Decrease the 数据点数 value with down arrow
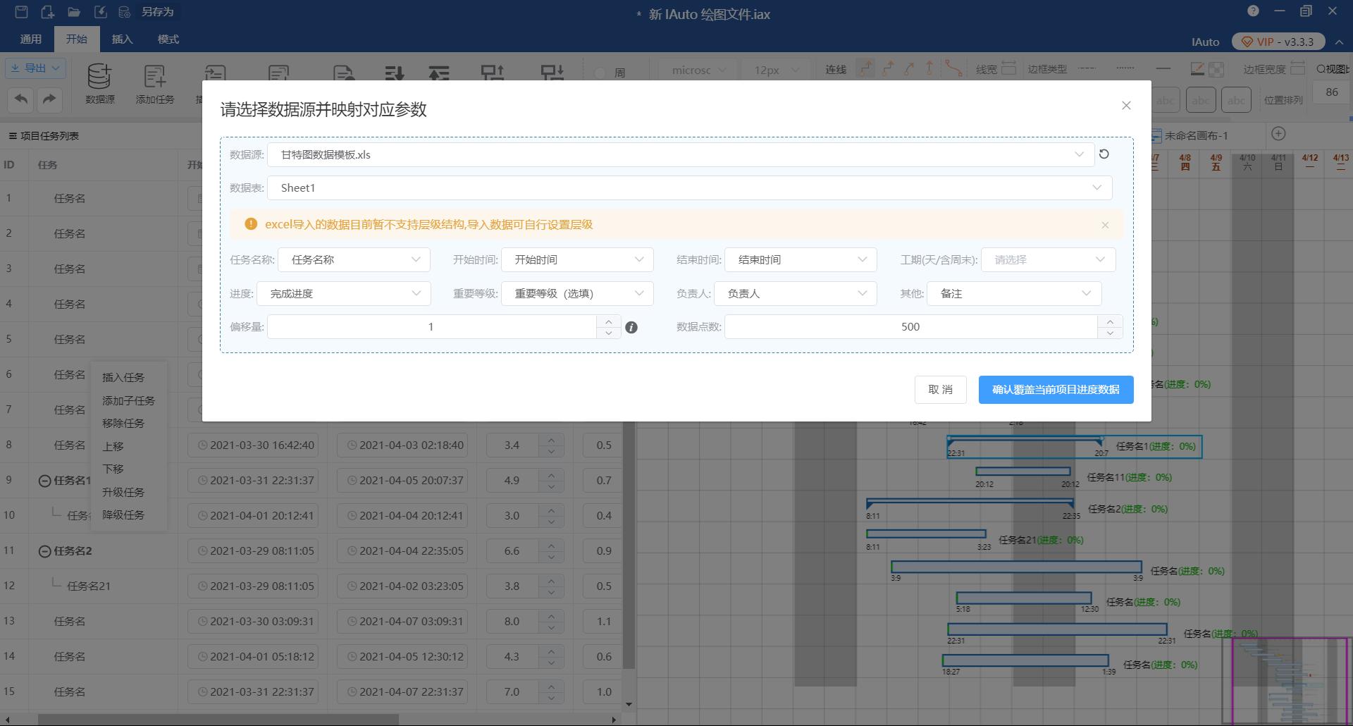 point(1110,333)
